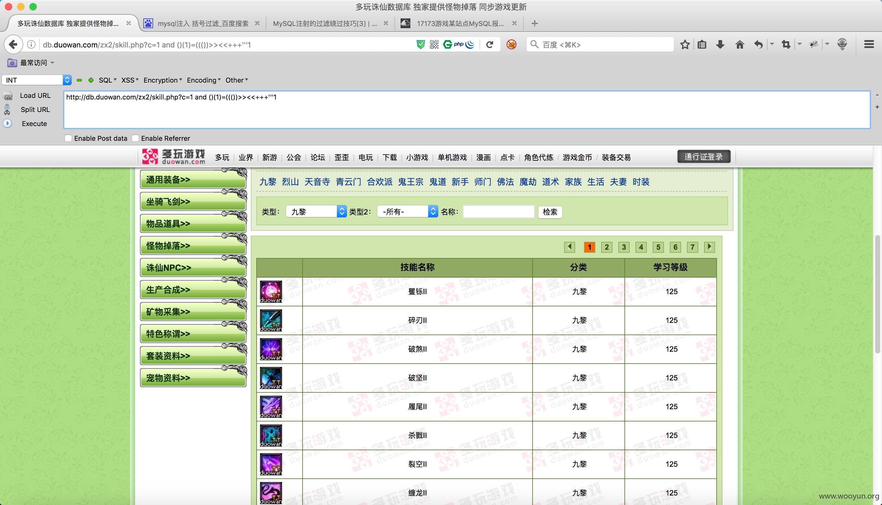Viewport: 882px width, 505px height.
Task: Click the HackBar green plus icon
Action: point(91,80)
